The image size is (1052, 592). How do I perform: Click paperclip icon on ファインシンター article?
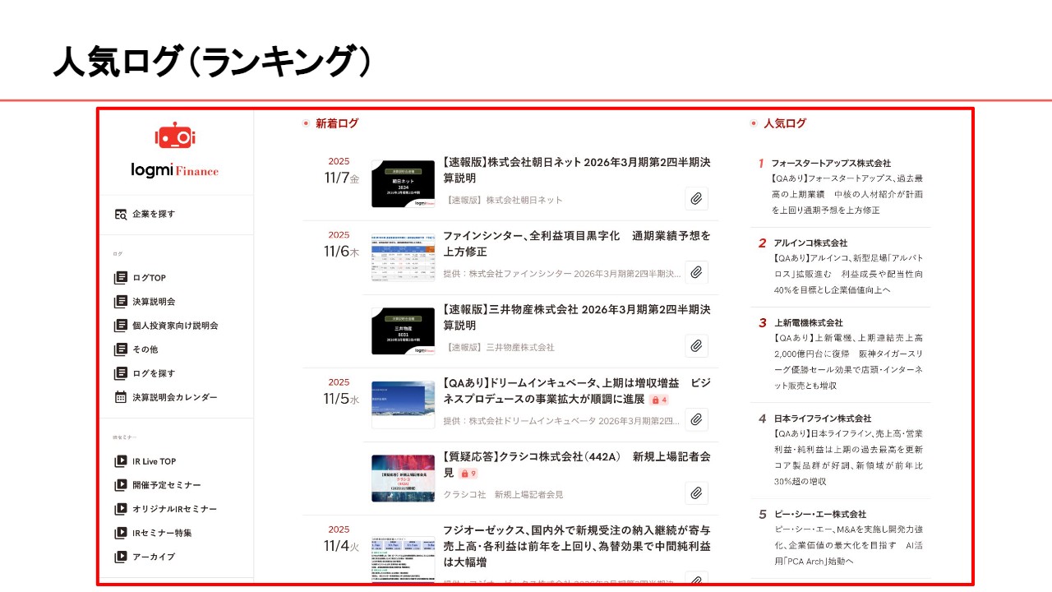(x=696, y=273)
